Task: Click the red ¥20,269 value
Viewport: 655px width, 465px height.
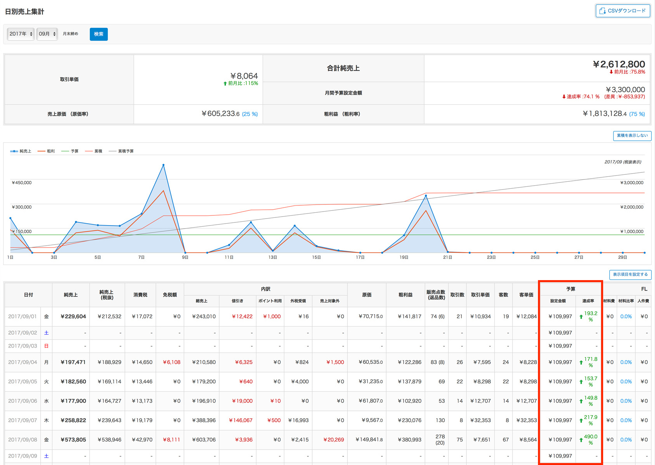Action: (x=334, y=440)
